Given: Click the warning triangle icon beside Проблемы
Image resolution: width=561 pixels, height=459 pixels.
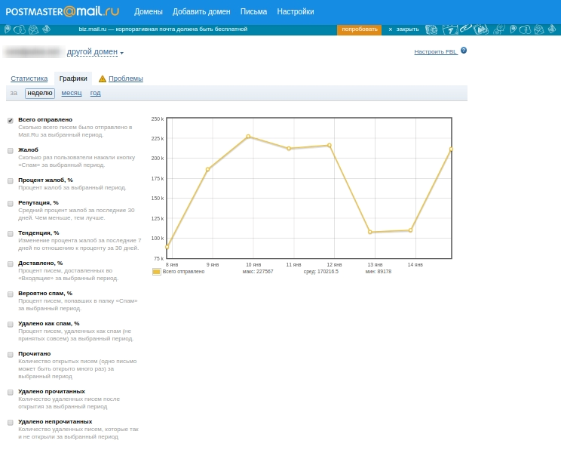Looking at the screenshot, I should [x=103, y=79].
